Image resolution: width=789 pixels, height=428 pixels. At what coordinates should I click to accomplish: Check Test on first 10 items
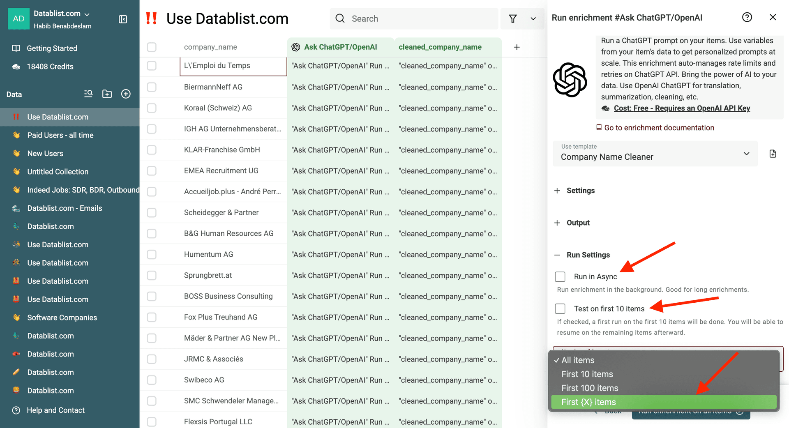tap(560, 308)
